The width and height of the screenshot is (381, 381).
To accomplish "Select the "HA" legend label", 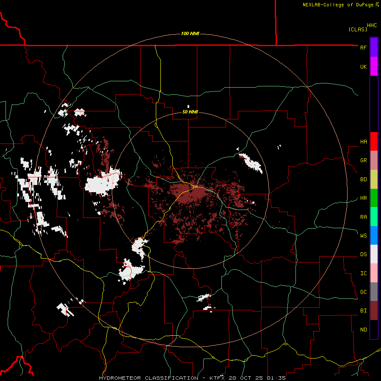I will coord(363,141).
